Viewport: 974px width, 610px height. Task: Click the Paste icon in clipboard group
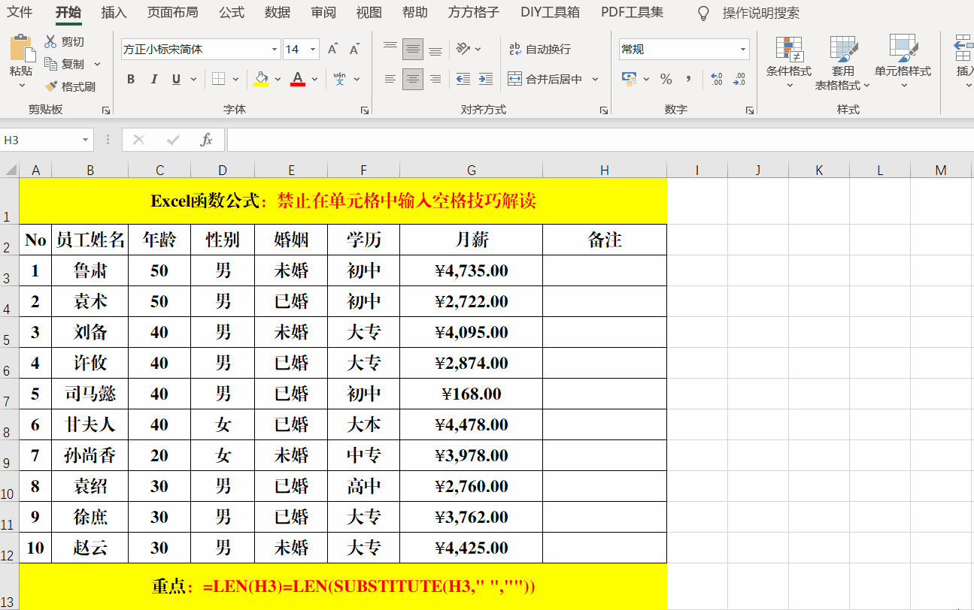[21, 50]
